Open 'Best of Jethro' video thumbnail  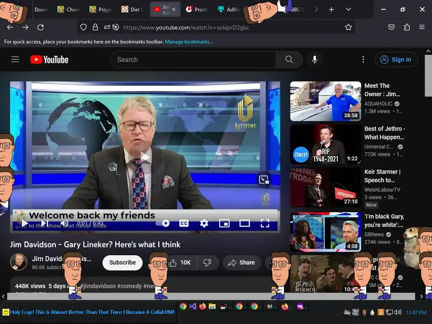tap(326, 144)
